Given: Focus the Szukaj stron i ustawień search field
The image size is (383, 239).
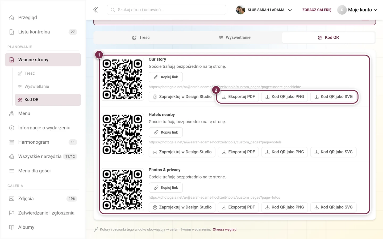Looking at the screenshot, I should [x=166, y=10].
